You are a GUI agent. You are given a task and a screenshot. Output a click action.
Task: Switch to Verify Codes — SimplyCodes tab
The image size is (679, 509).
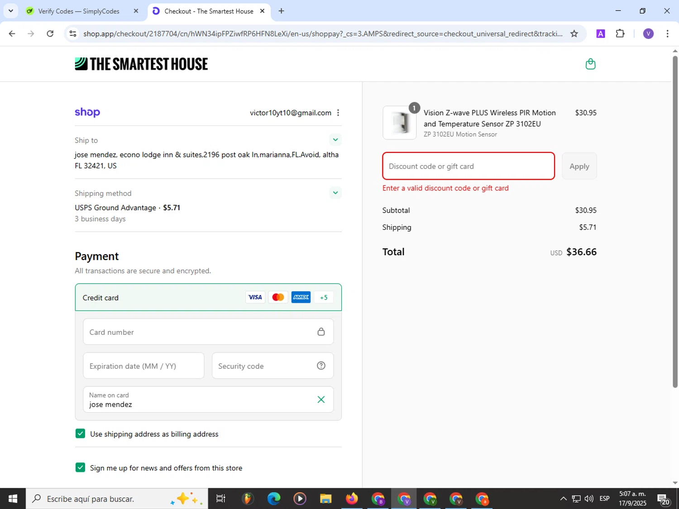(x=79, y=11)
